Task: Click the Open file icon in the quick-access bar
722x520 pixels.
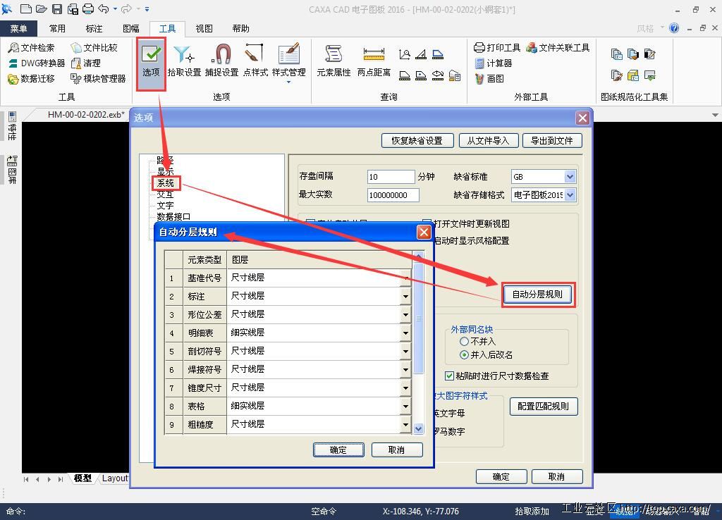Action: 42,8
